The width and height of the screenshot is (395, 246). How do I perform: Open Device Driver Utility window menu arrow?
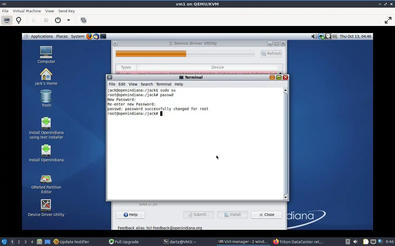[x=115, y=43]
